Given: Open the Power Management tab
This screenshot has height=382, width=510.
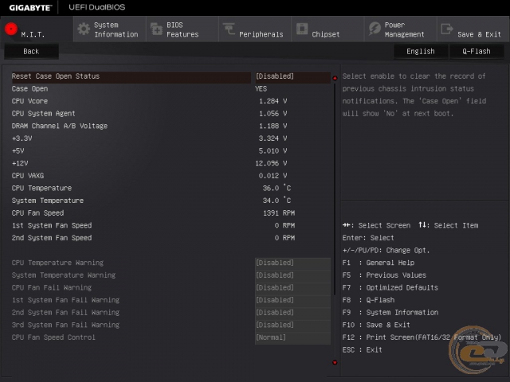Looking at the screenshot, I should (401, 29).
